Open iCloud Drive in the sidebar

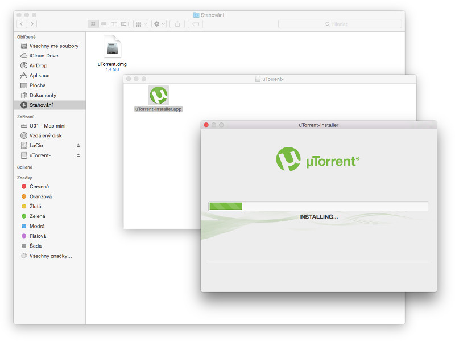click(x=49, y=56)
